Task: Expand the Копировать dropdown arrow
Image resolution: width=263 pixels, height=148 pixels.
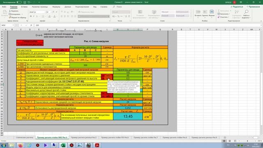Action: click(22, 14)
